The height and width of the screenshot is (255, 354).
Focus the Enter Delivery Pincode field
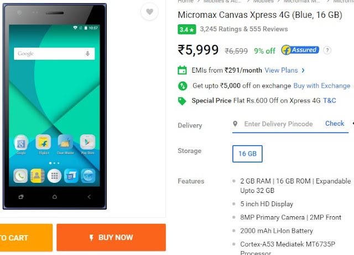click(x=278, y=124)
